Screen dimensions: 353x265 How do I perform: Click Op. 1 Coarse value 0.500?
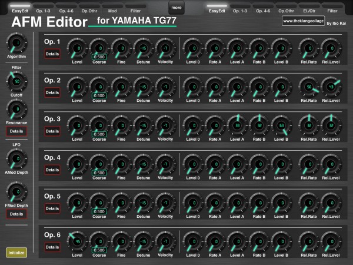tap(99, 57)
